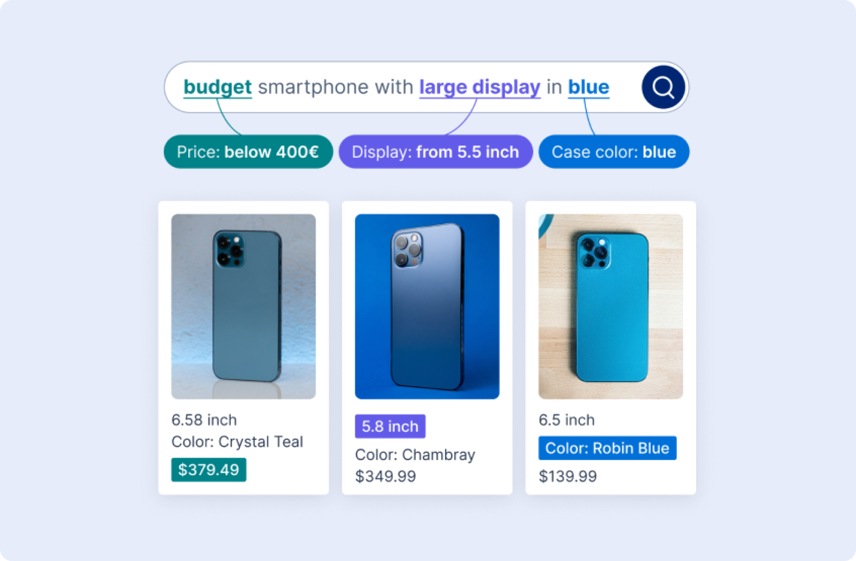Click the magnifying glass search icon
This screenshot has width=856, height=561.
(663, 87)
